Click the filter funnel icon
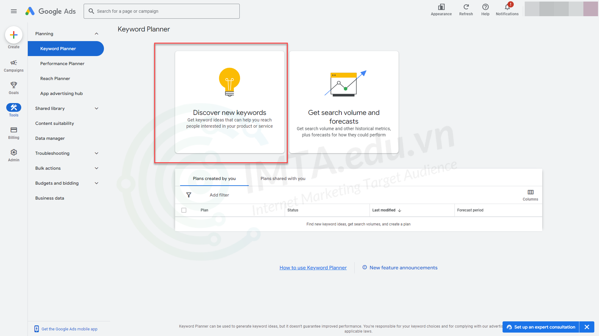This screenshot has width=599, height=336. coord(189,195)
